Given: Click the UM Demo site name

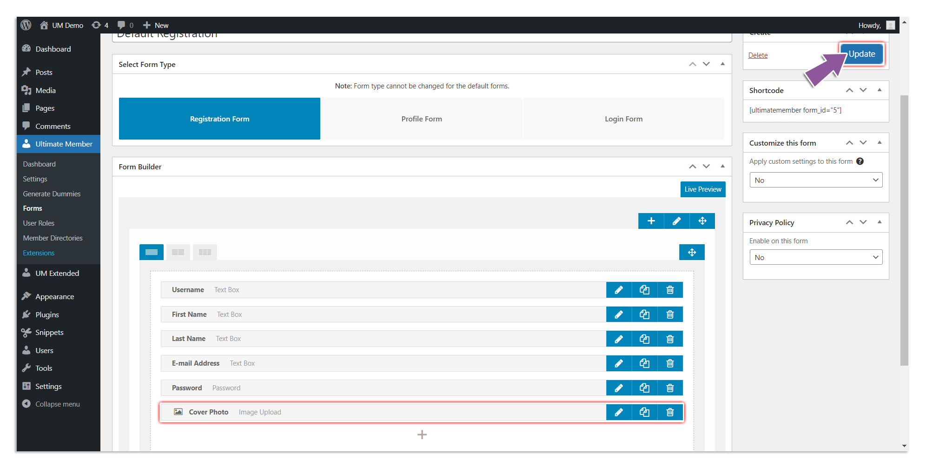Looking at the screenshot, I should [x=61, y=25].
